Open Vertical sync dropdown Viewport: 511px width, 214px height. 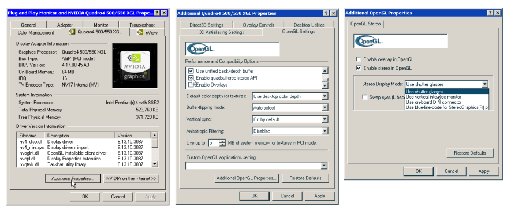pos(324,119)
